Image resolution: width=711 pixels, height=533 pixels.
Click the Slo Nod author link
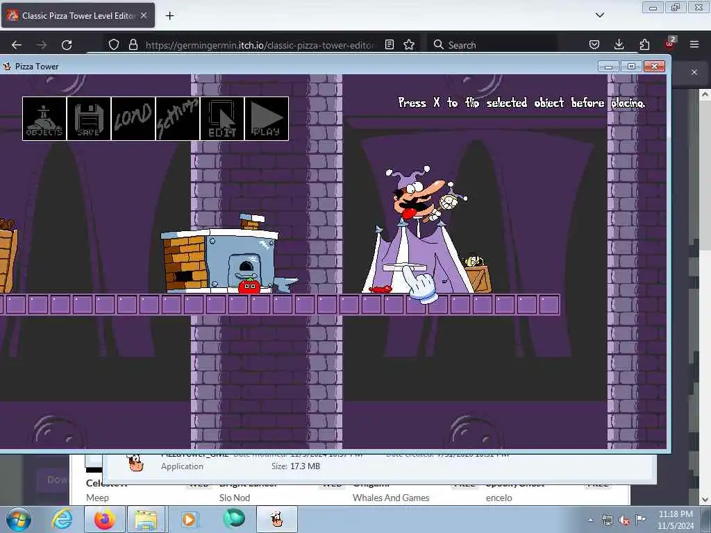pyautogui.click(x=235, y=498)
